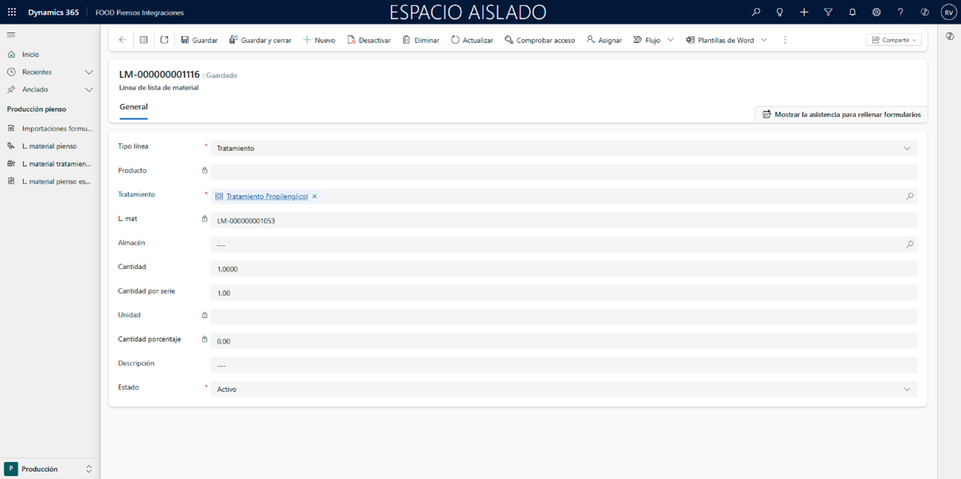Open the Estado dropdown
Viewport: 961px width, 479px height.
click(907, 390)
